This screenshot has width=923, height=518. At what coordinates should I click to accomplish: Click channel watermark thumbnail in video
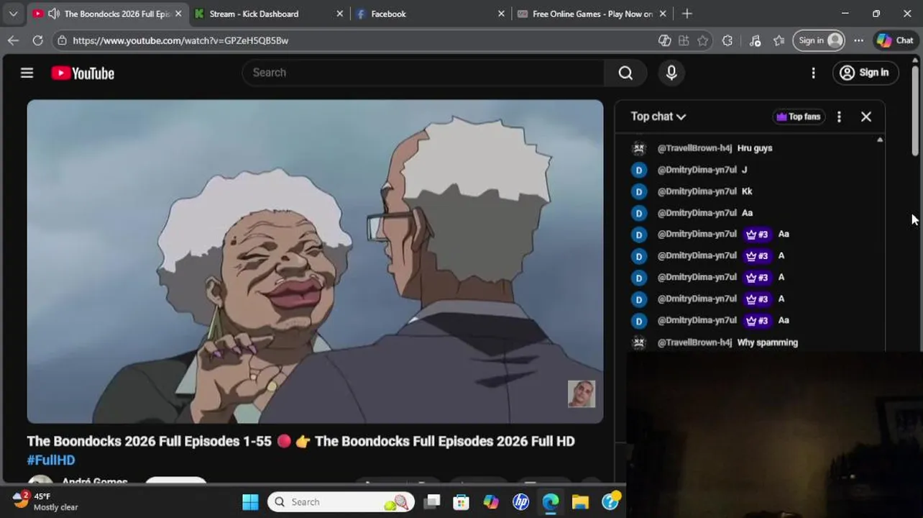click(x=582, y=394)
